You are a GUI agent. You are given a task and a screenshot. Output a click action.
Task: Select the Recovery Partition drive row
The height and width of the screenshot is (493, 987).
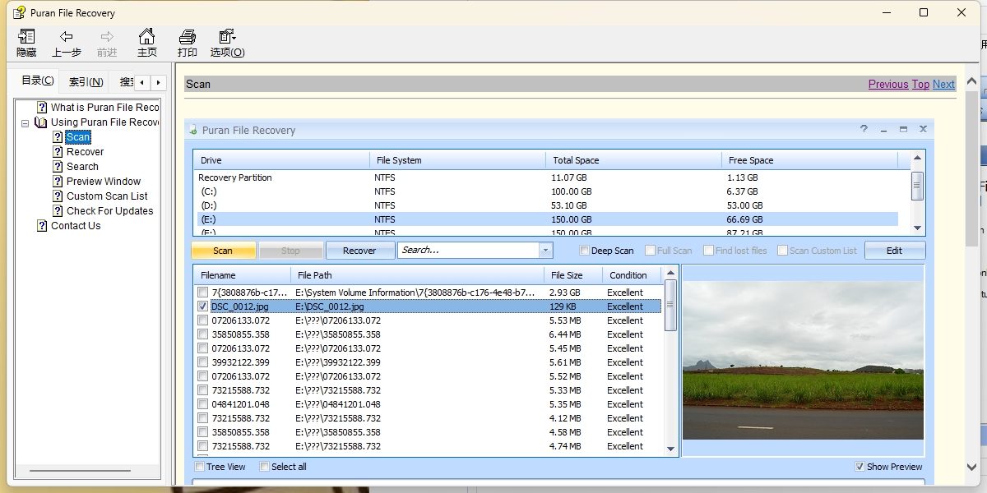(546, 177)
